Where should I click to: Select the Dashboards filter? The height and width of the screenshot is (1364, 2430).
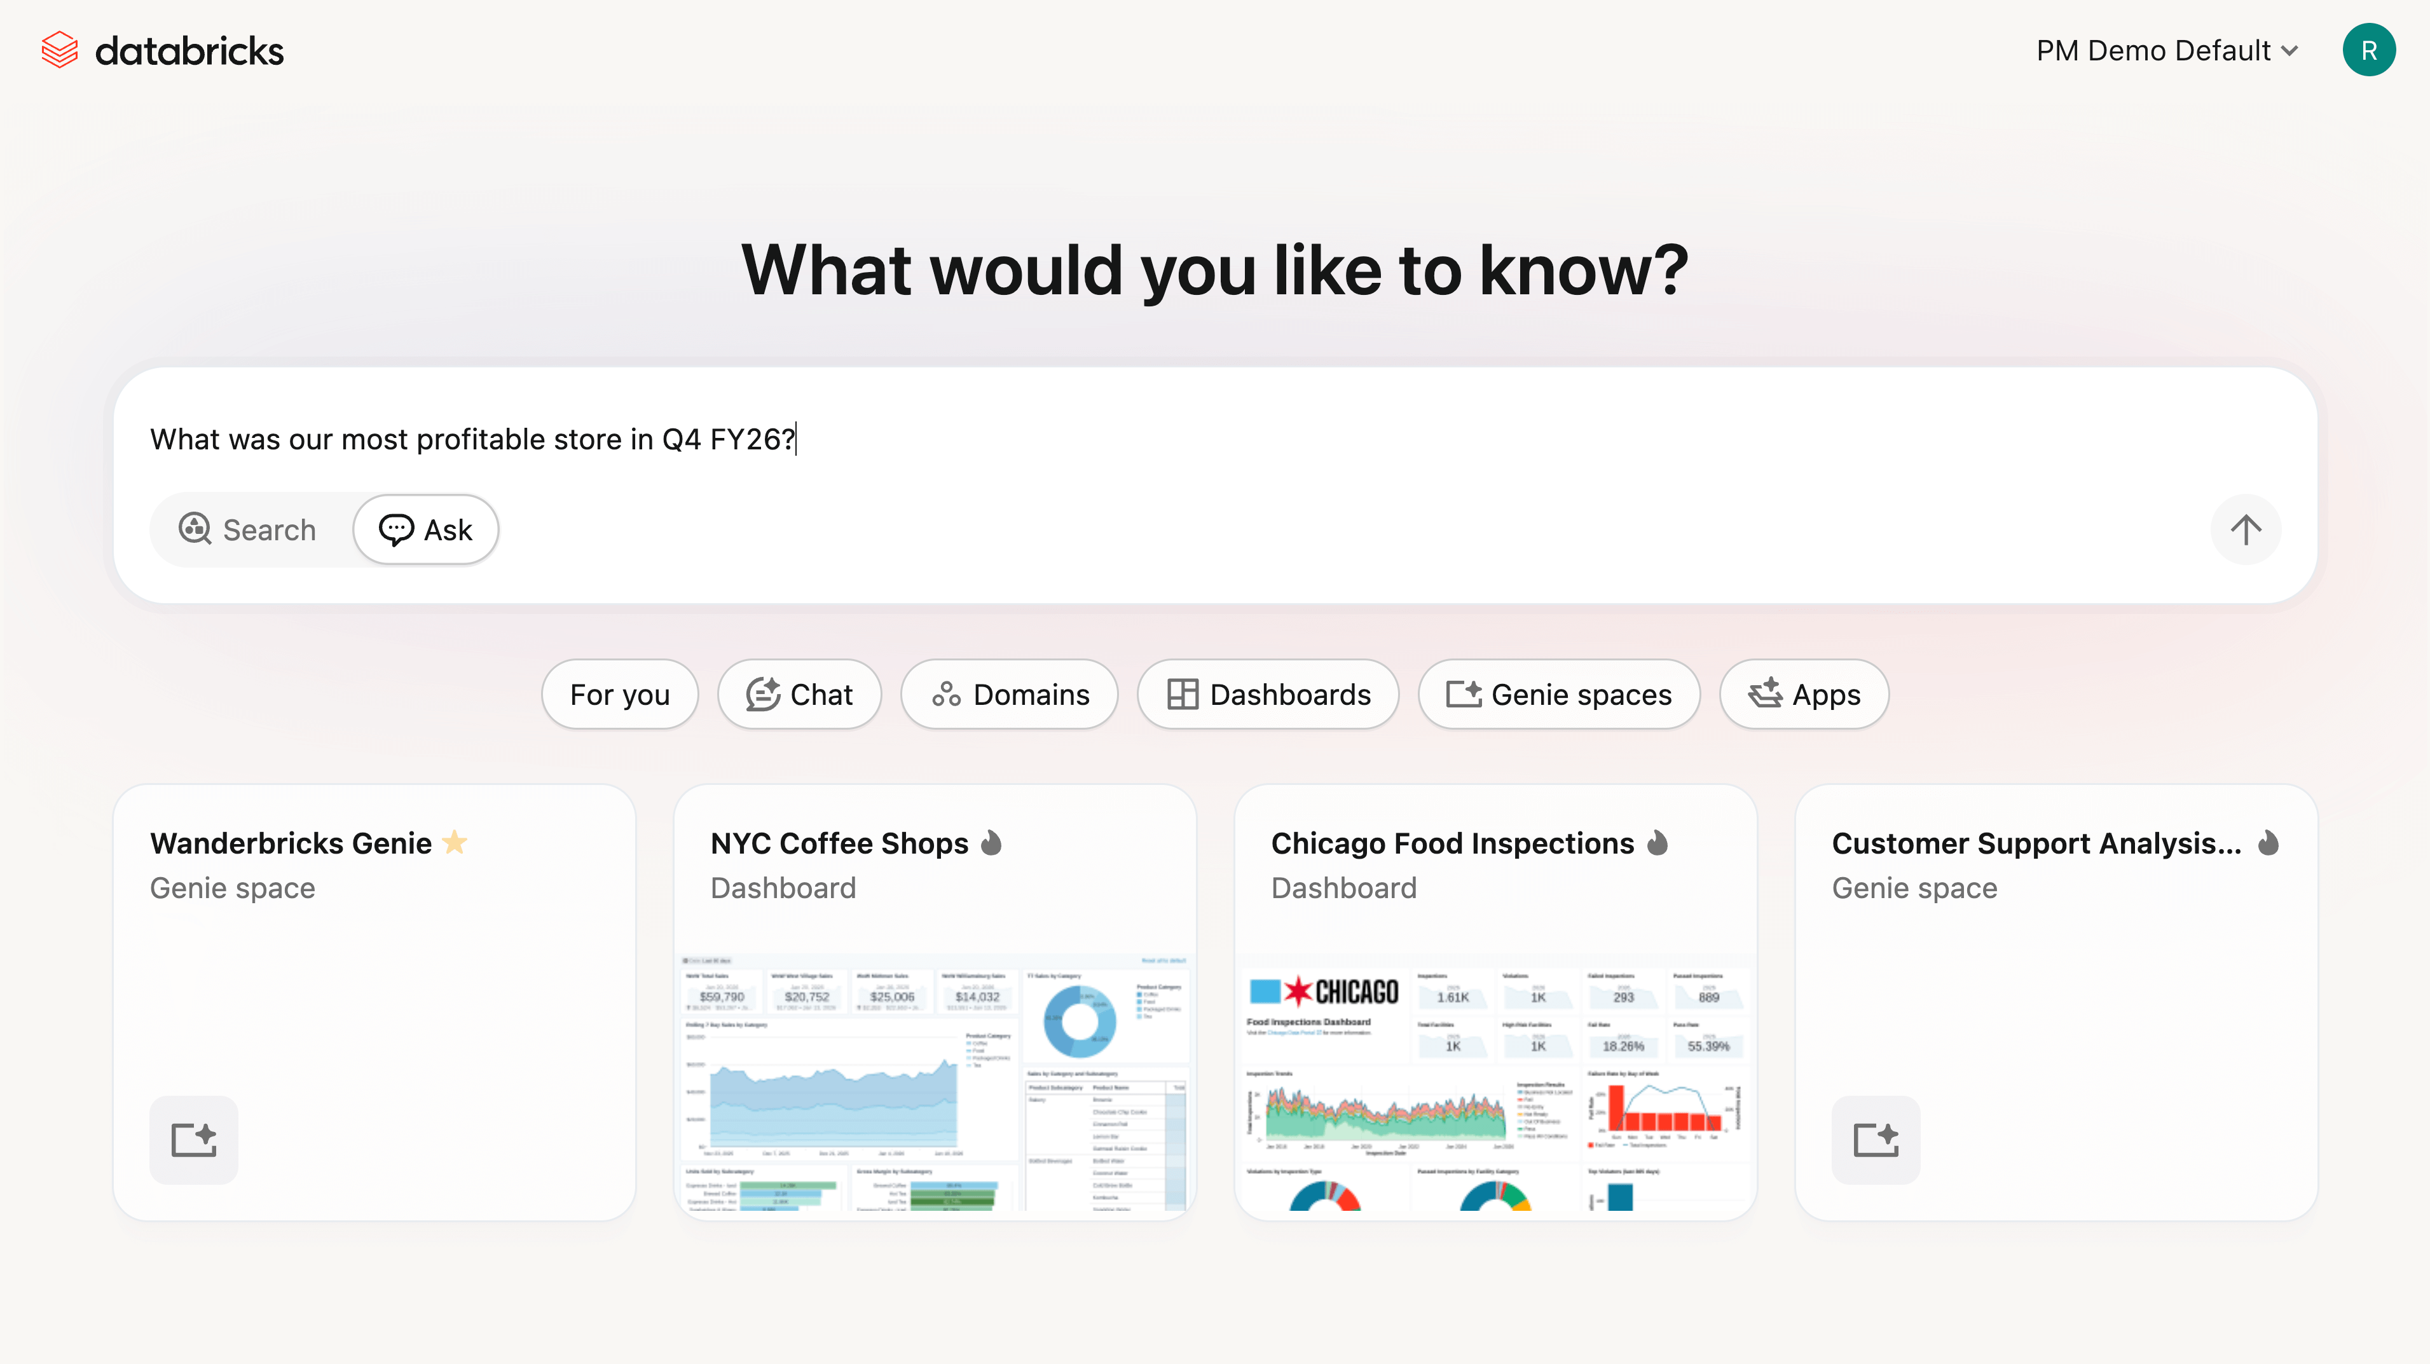pos(1268,694)
